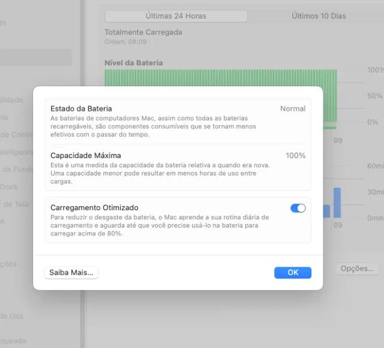Click the Totalmente Carregada status text
The width and height of the screenshot is (384, 348).
tap(143, 32)
